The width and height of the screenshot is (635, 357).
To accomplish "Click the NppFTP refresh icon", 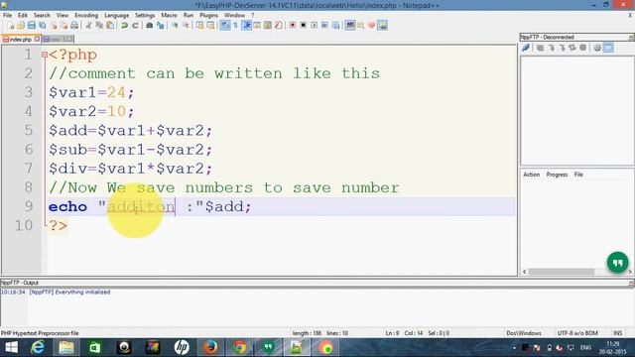I will click(572, 48).
